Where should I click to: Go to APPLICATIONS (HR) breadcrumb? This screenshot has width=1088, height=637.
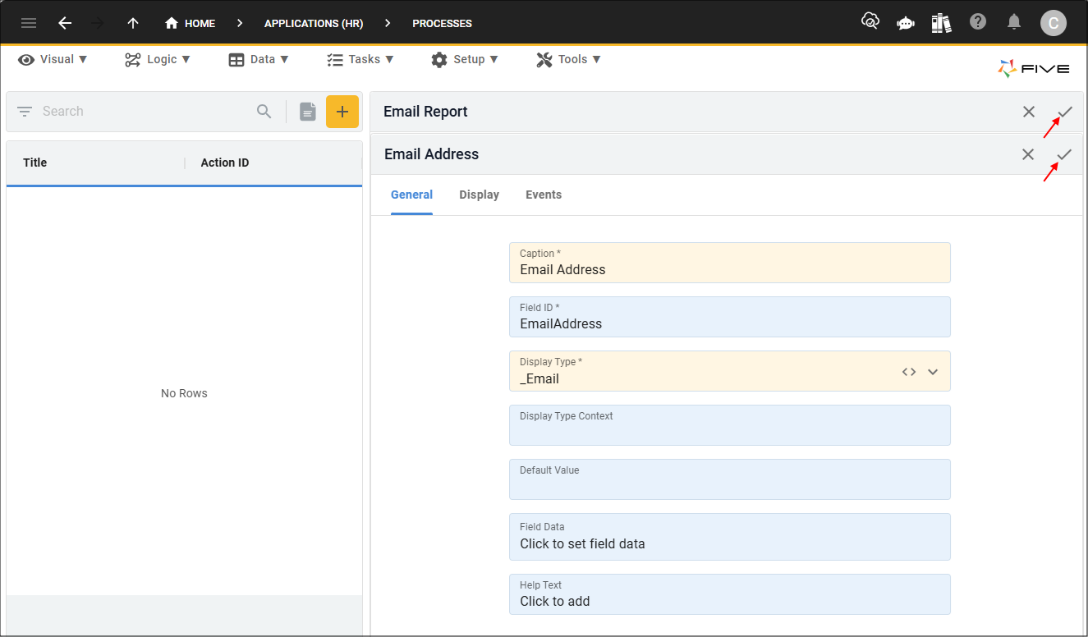click(314, 23)
